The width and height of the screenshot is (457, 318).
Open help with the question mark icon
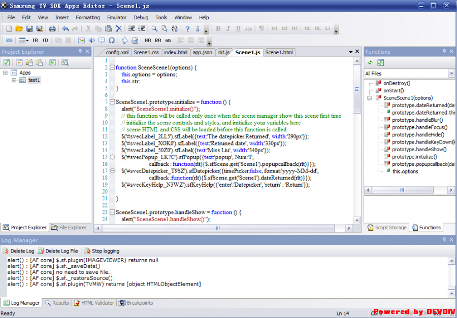click(x=187, y=28)
